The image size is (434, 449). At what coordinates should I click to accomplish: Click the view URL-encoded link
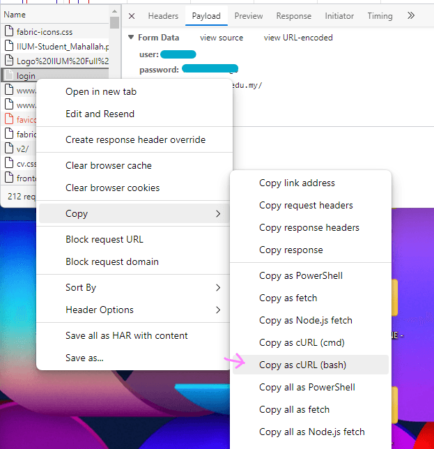point(298,38)
